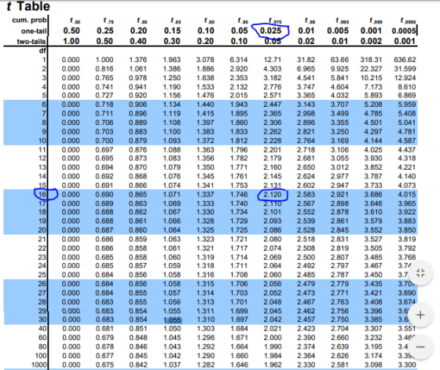Click 1.962 in df 1000 row
Image resolution: width=440 pixels, height=370 pixels.
[272, 365]
